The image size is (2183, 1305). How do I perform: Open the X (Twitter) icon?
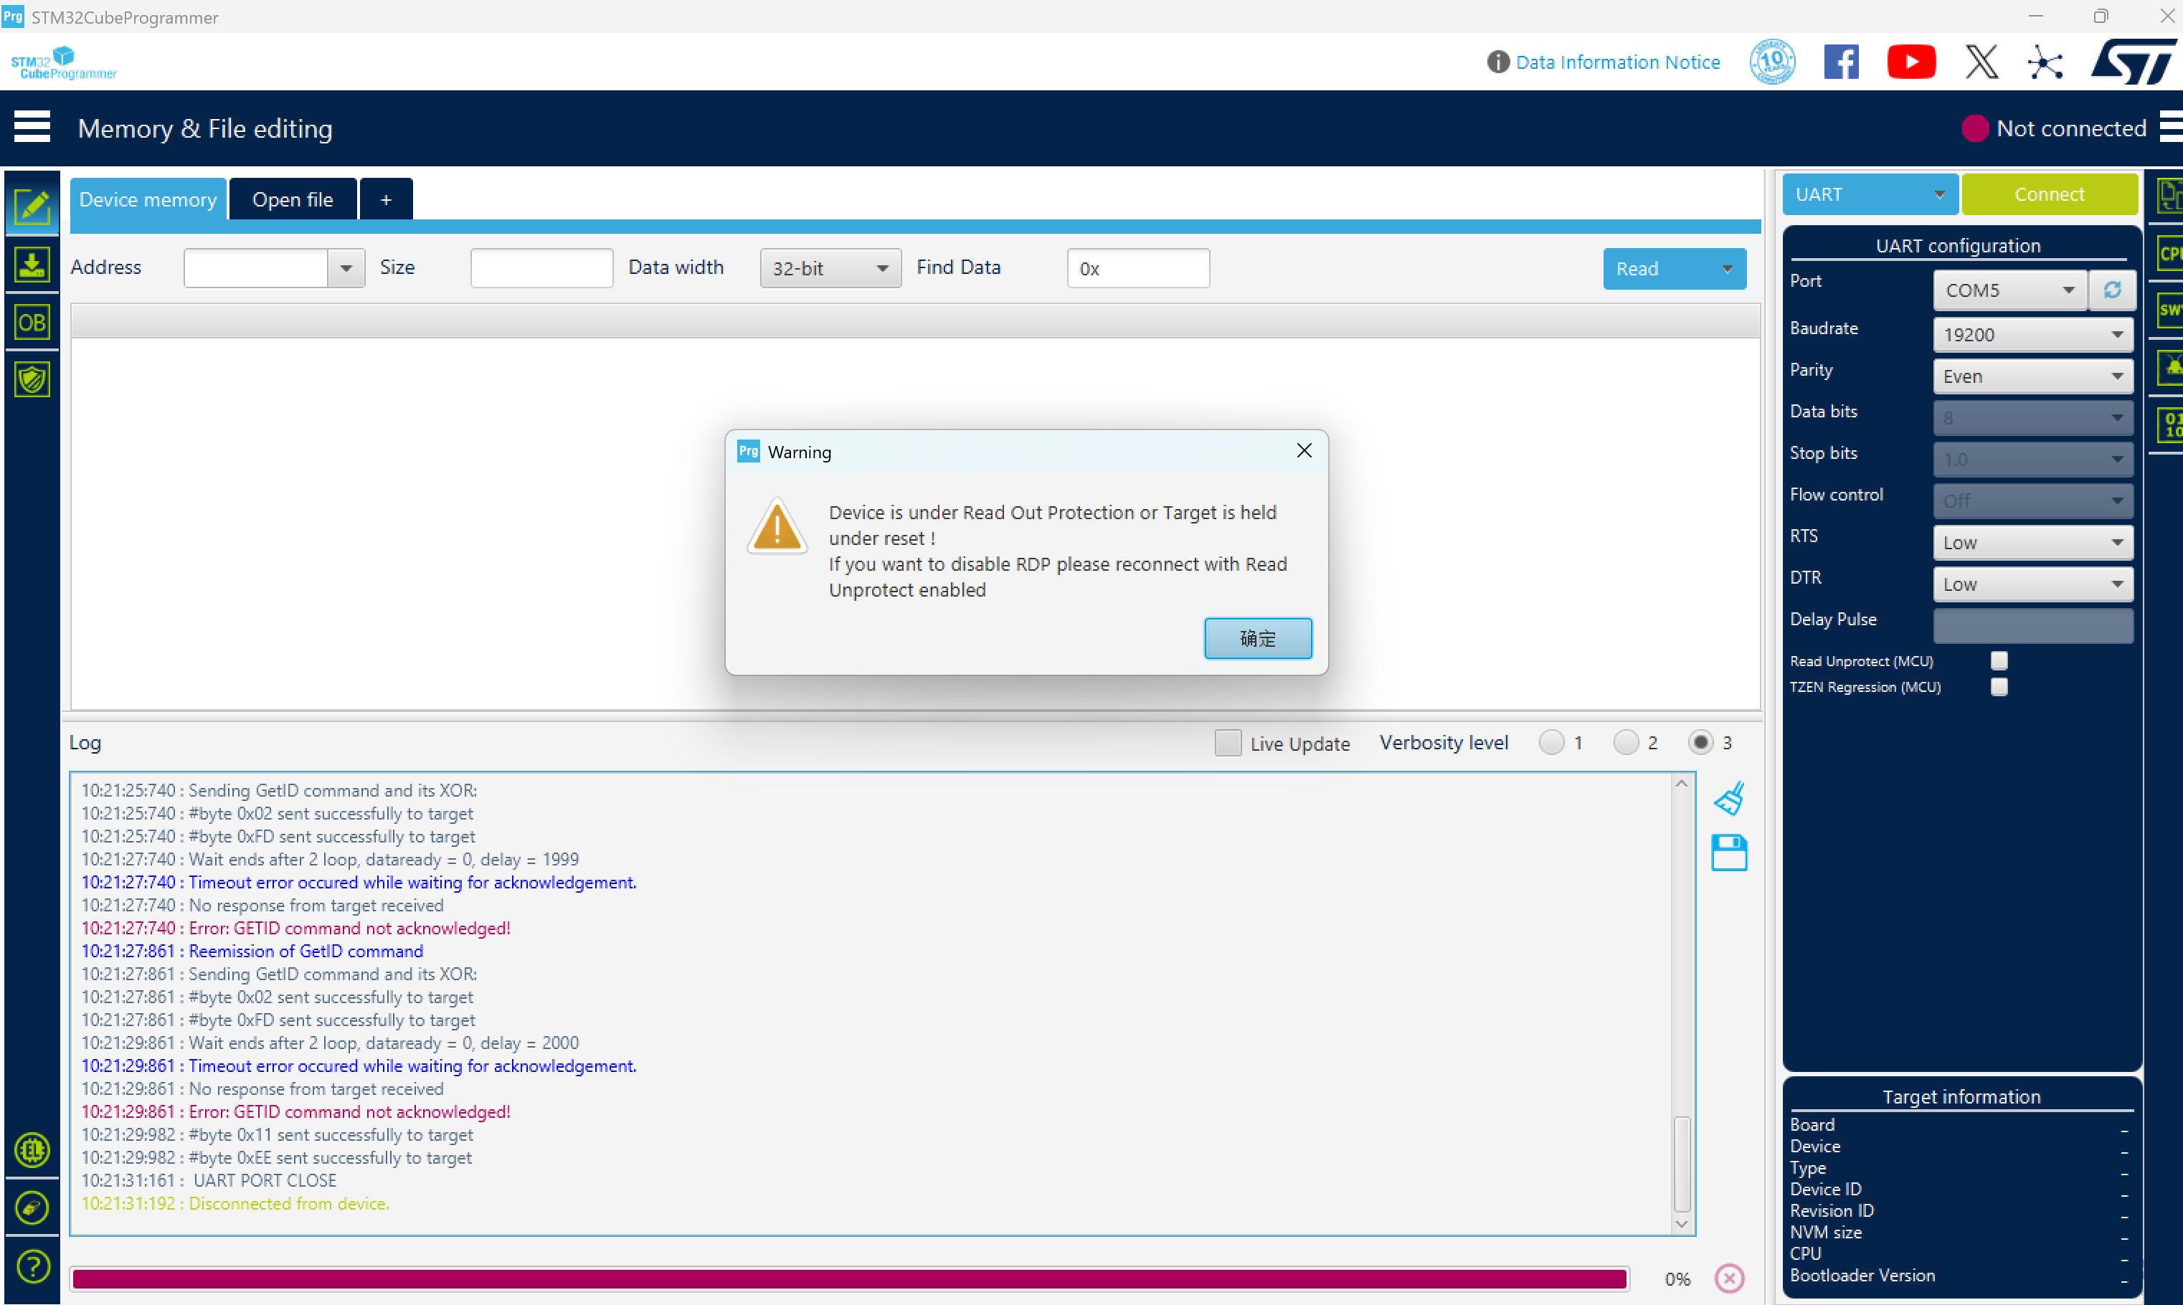pyautogui.click(x=1981, y=62)
